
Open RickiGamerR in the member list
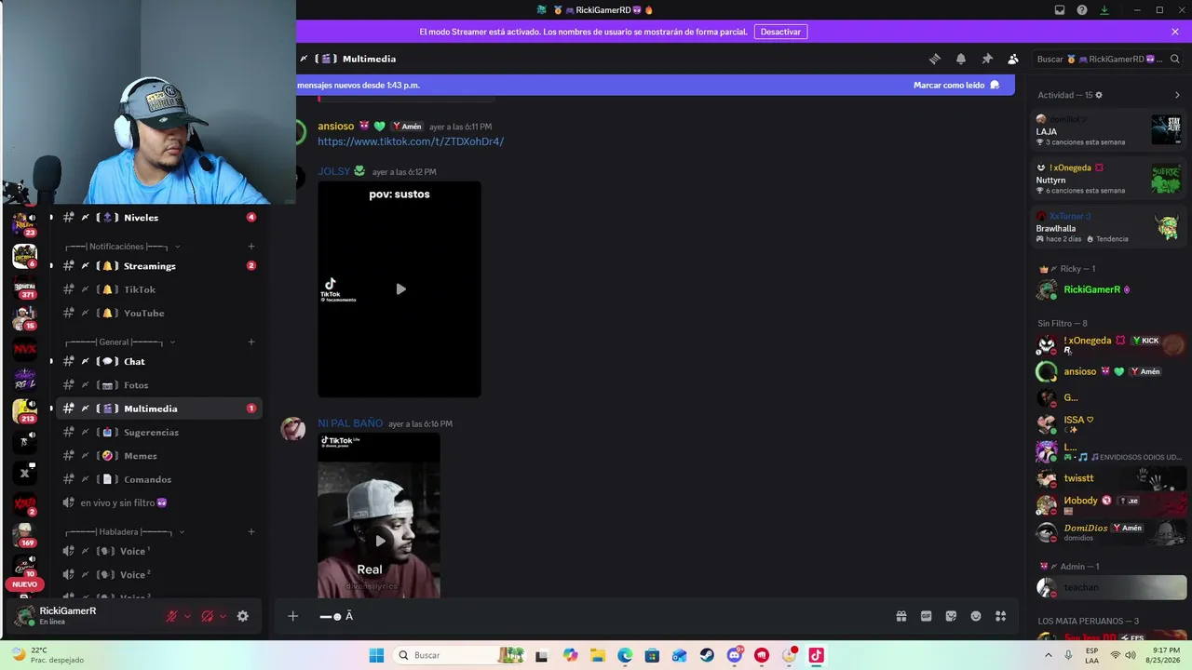(1110, 289)
